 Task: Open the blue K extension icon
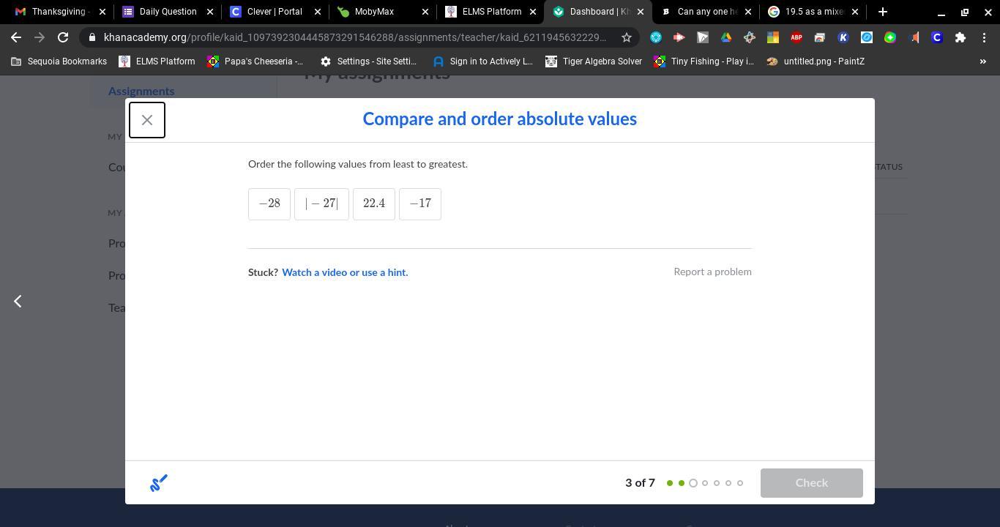click(x=843, y=37)
